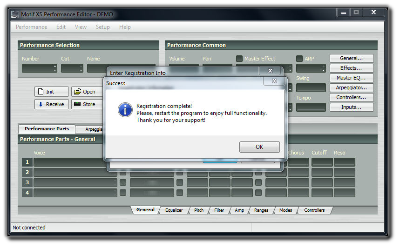Click the Voice field for part 4
This screenshot has height=248, width=400.
(x=75, y=193)
